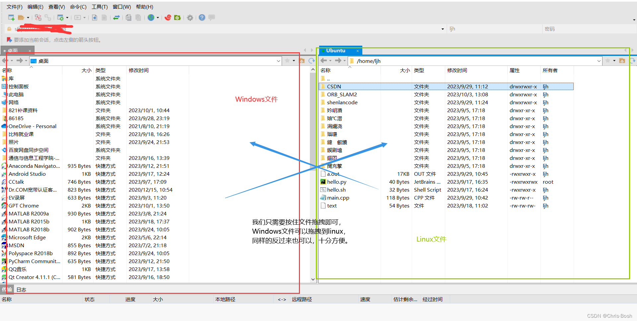Click the new terminal play icon
Viewport: 637px width, 321px height.
click(78, 18)
